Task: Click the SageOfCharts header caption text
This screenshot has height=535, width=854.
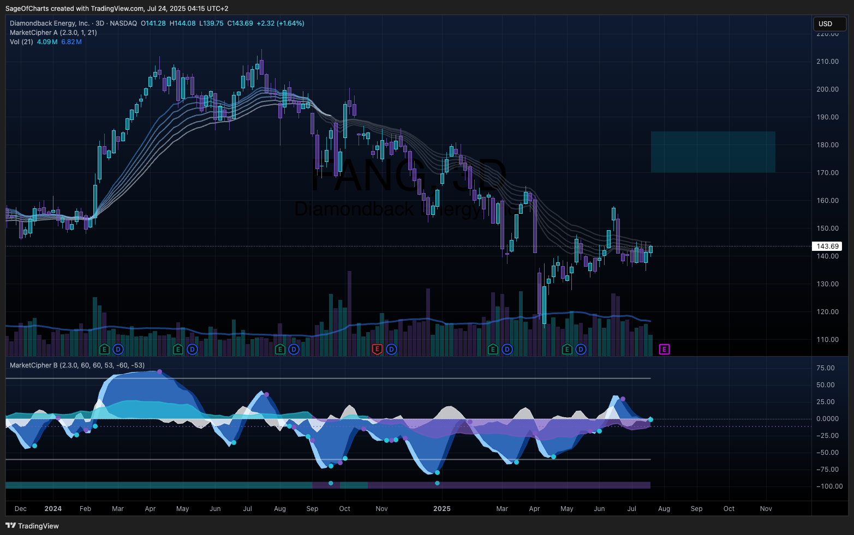Action: click(117, 9)
